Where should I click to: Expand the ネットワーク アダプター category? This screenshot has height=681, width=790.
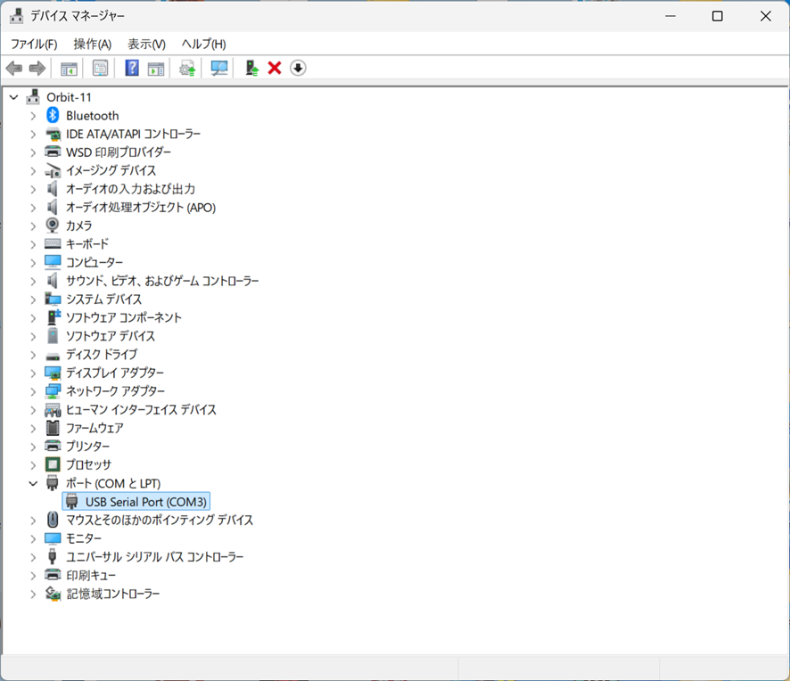coord(33,391)
